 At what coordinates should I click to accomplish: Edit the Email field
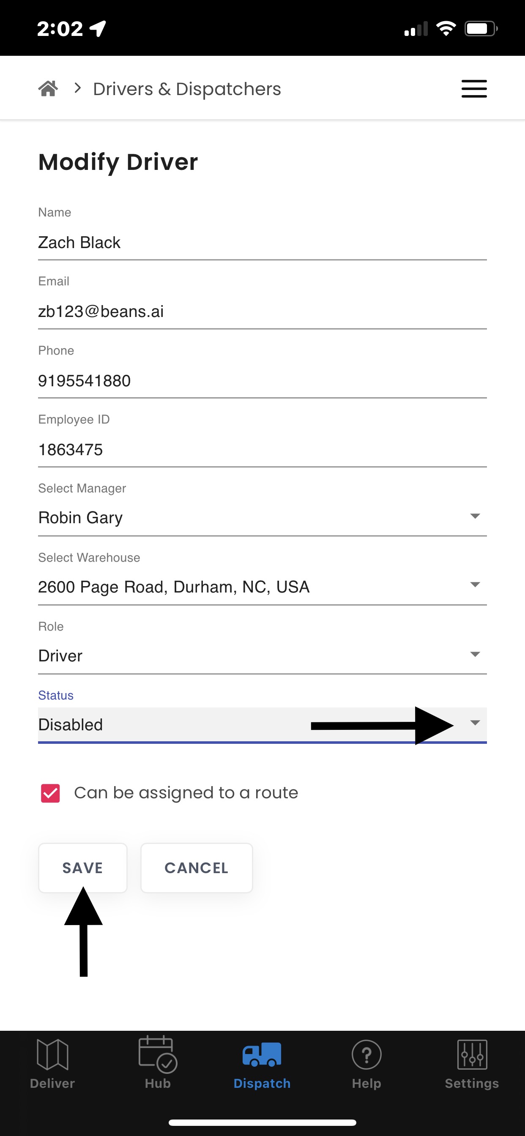tap(262, 311)
